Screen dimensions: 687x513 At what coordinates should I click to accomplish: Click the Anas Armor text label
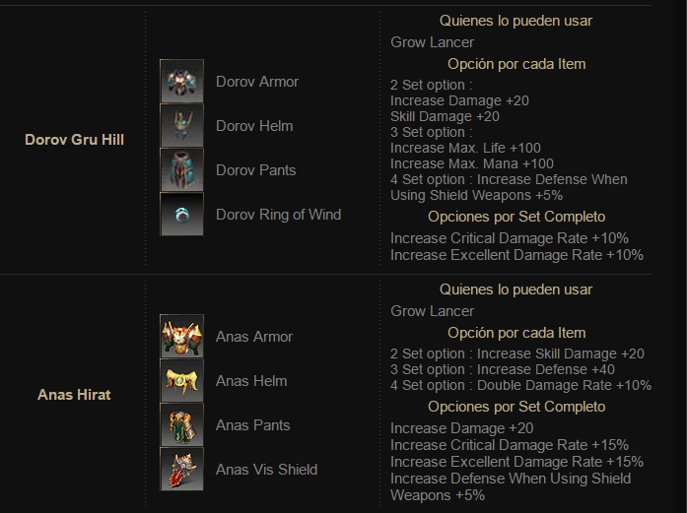[x=254, y=337]
